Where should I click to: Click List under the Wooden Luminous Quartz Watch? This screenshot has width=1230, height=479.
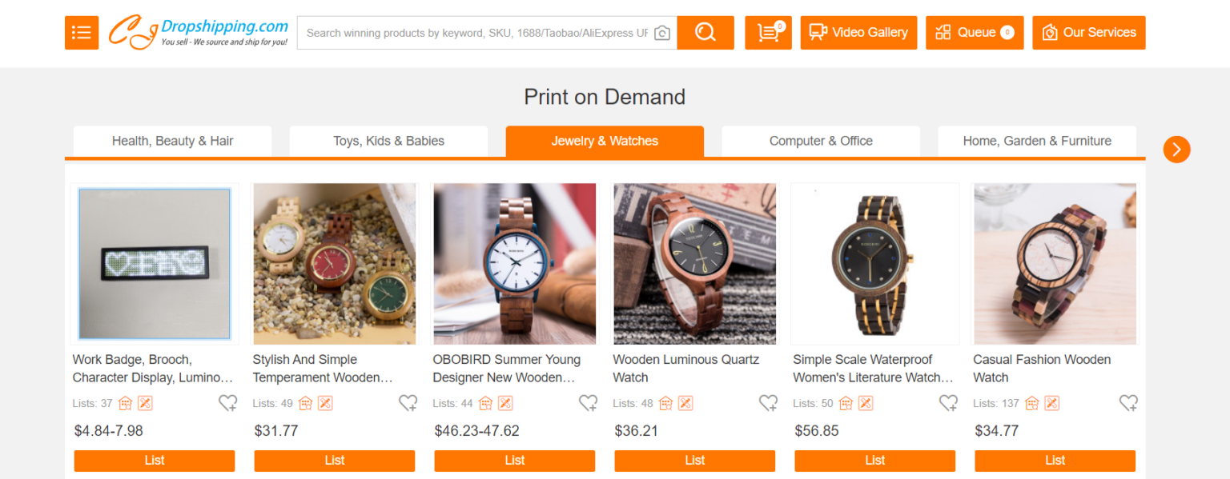tap(694, 461)
